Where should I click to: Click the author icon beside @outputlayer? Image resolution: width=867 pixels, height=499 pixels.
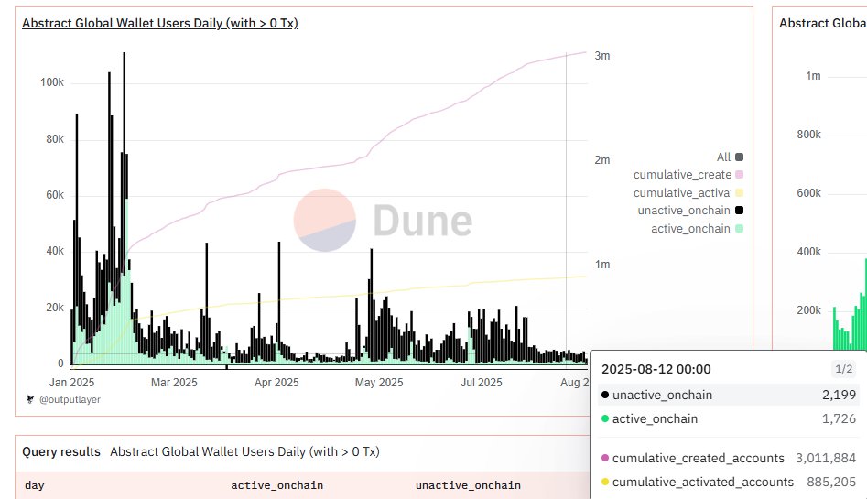pyautogui.click(x=30, y=399)
